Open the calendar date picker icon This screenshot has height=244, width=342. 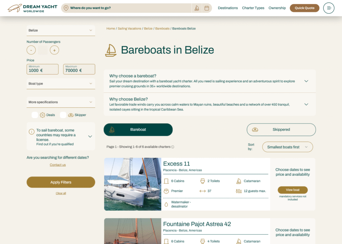[207, 8]
